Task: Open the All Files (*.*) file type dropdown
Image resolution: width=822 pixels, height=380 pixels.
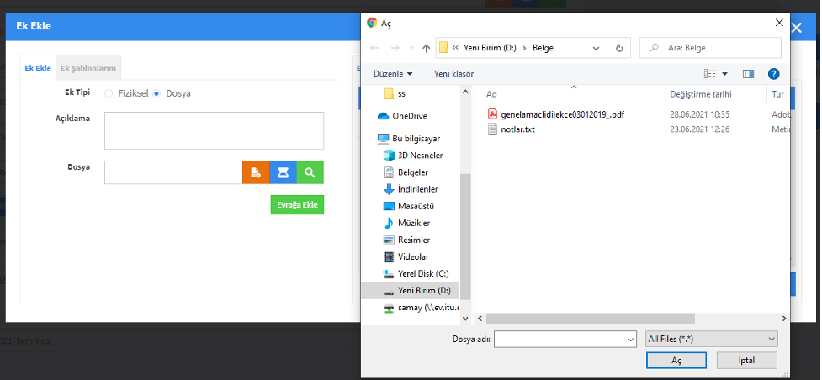Action: [x=712, y=340]
